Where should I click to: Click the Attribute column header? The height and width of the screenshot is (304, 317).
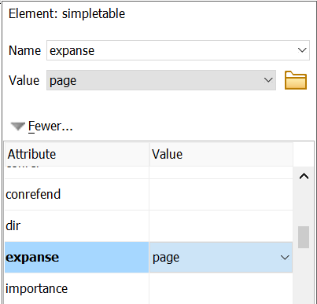[77, 154]
